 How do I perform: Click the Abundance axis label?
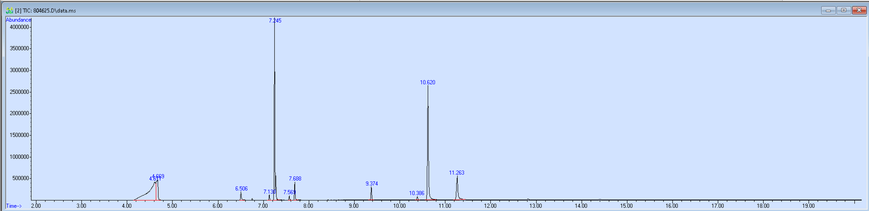(18, 20)
